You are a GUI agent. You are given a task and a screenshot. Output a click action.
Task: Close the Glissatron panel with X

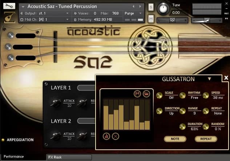tap(226, 78)
